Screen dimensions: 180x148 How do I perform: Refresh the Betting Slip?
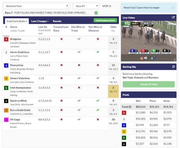(x=173, y=67)
